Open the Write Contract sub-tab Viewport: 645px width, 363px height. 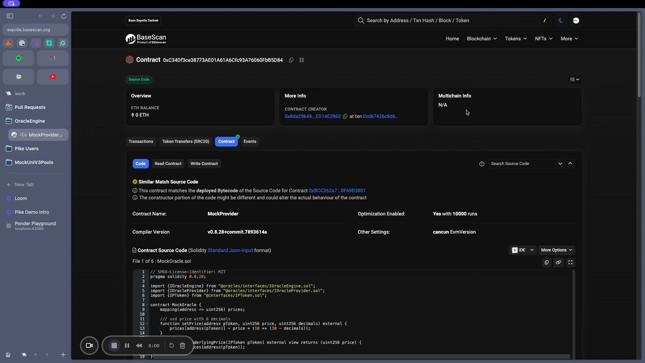click(x=204, y=164)
